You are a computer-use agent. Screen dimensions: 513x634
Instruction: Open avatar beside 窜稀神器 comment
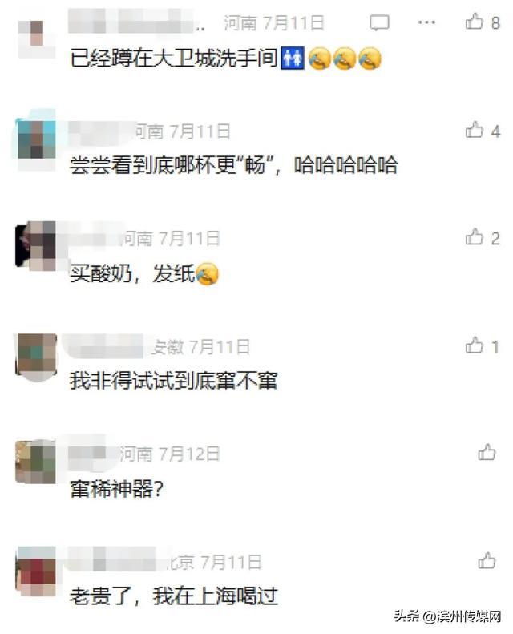(x=35, y=462)
